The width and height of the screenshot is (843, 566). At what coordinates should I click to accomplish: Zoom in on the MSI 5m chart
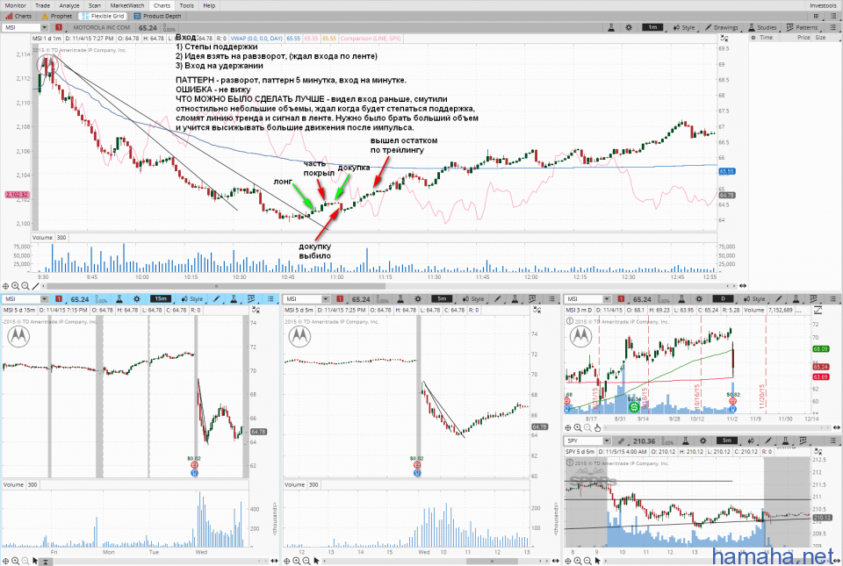pyautogui.click(x=297, y=561)
